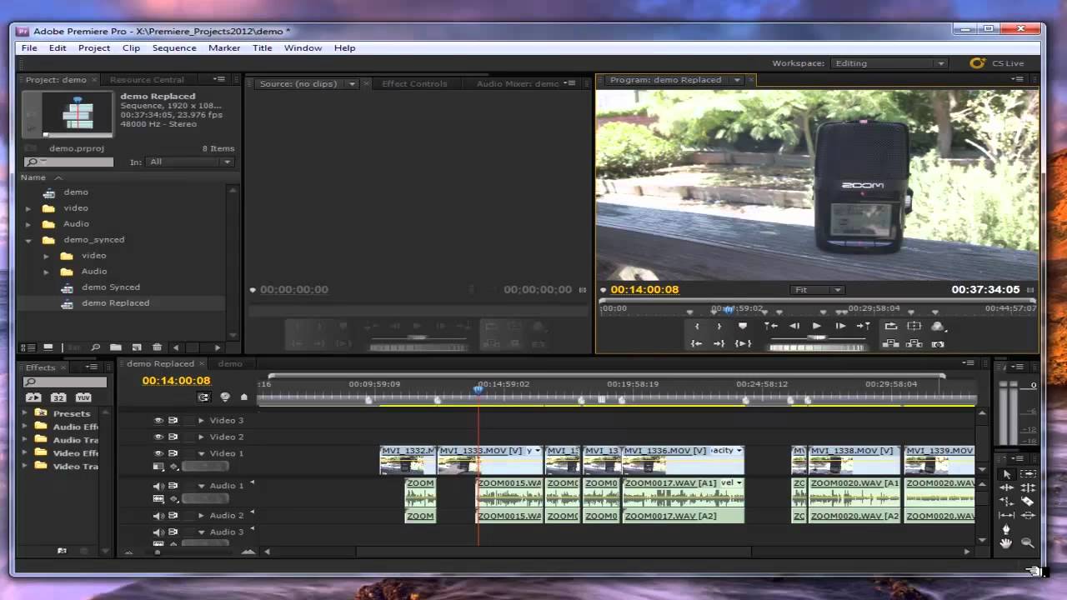Switch to Resource Central tab

tap(147, 80)
